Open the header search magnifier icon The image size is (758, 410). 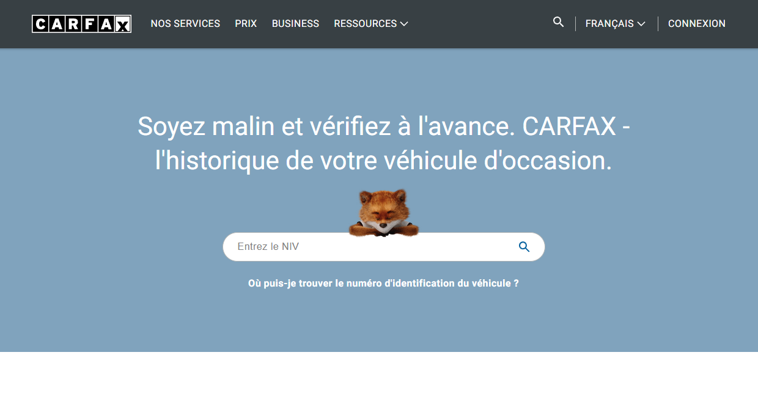click(x=558, y=22)
